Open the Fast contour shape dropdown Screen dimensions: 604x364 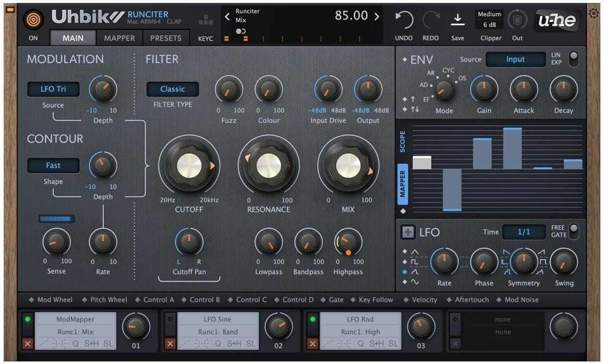(x=53, y=165)
